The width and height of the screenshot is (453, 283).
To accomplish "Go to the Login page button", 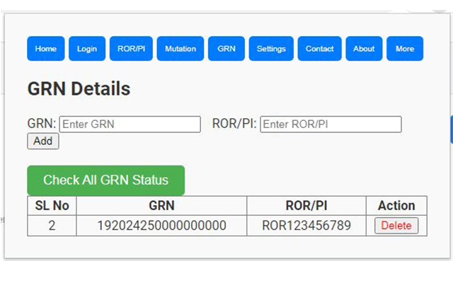I will [87, 49].
